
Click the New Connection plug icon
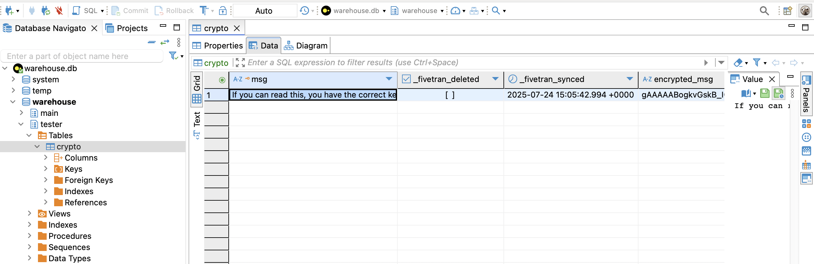click(9, 11)
